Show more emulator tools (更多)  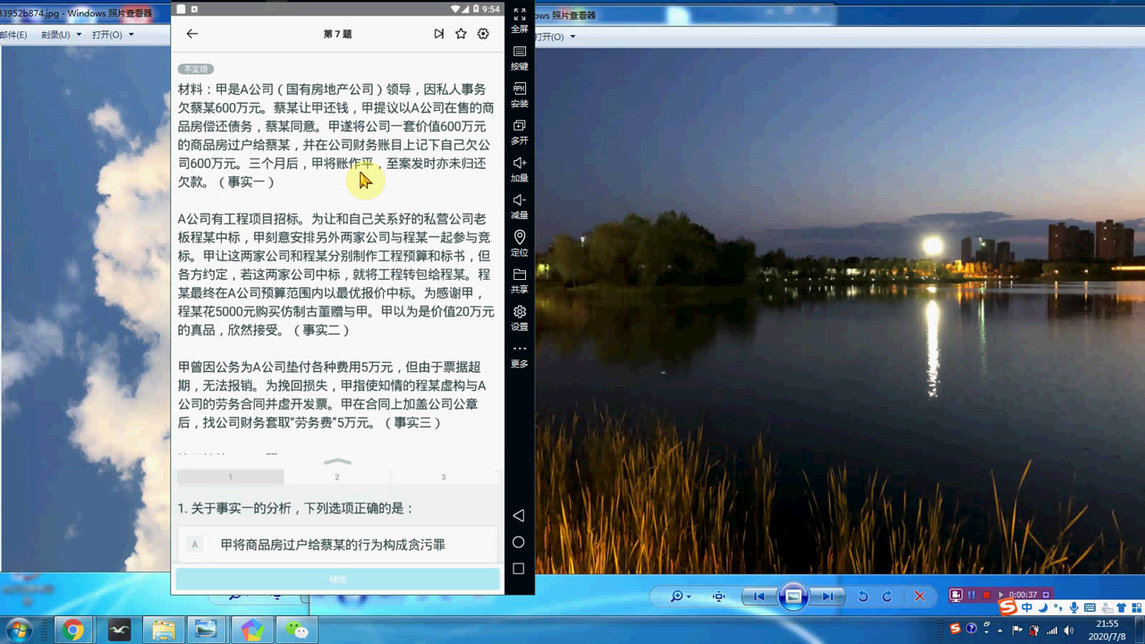(x=520, y=356)
